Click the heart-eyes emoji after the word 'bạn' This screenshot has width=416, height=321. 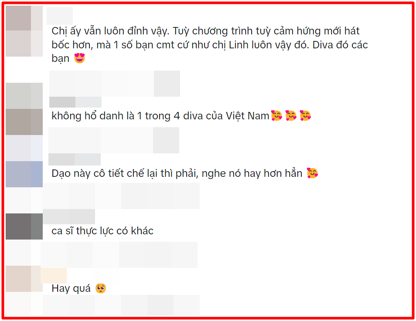(80, 58)
